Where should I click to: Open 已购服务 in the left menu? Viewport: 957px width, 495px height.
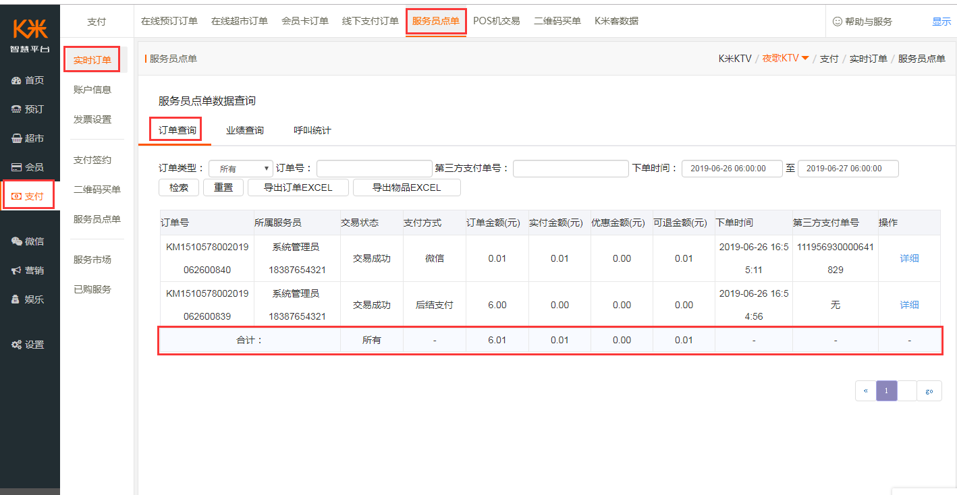click(92, 289)
